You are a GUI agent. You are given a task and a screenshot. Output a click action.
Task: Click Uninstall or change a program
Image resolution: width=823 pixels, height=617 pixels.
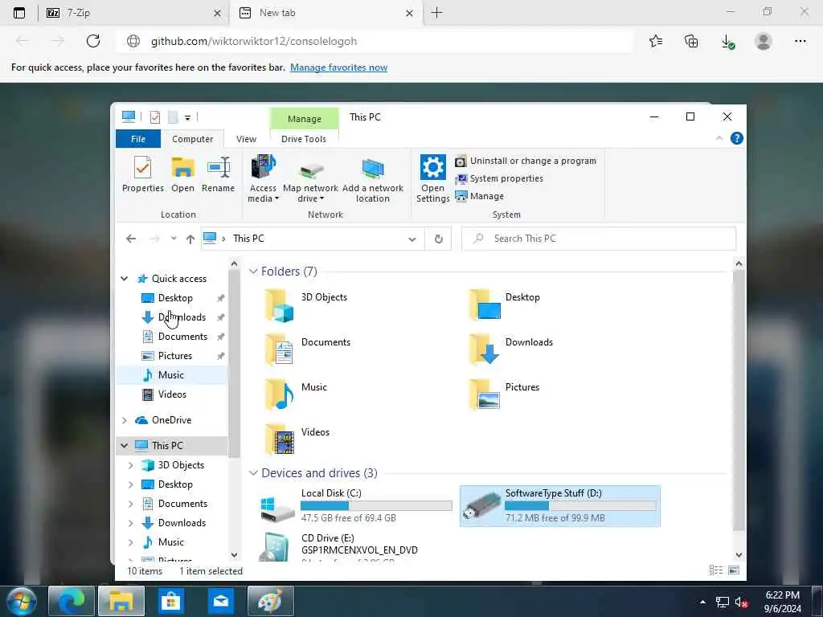point(526,161)
